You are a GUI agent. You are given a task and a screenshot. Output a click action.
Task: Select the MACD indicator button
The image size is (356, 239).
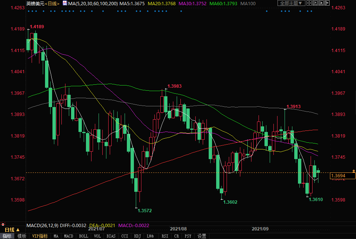[x=68, y=236]
